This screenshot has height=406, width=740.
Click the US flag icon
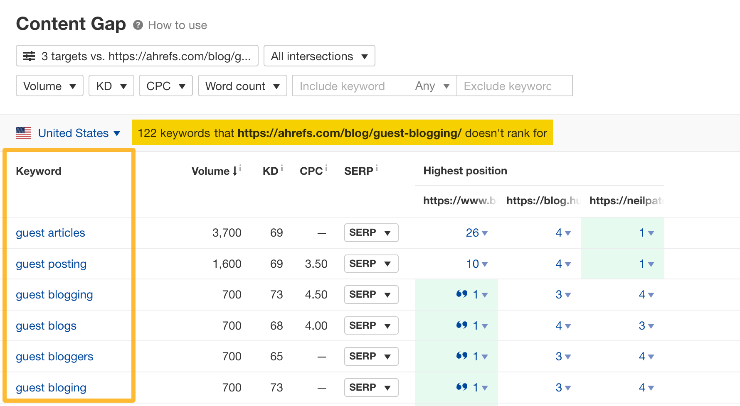coord(24,133)
